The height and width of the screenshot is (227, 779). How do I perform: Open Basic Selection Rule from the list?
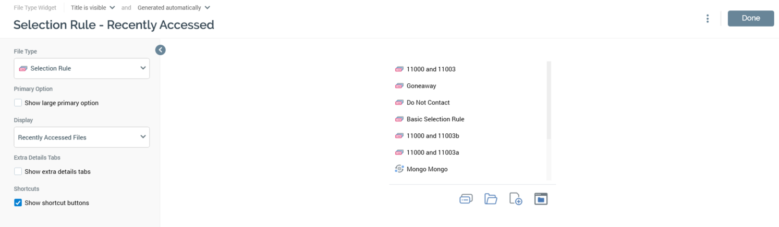[435, 119]
